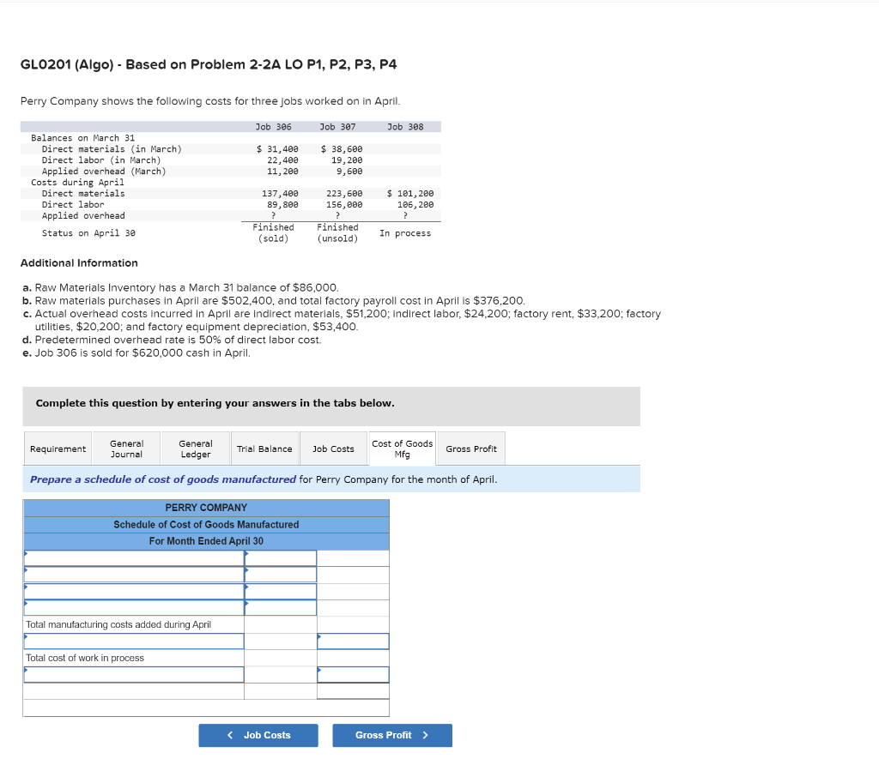The height and width of the screenshot is (783, 879).
Task: Open the General Journal tab
Action: coord(125,448)
